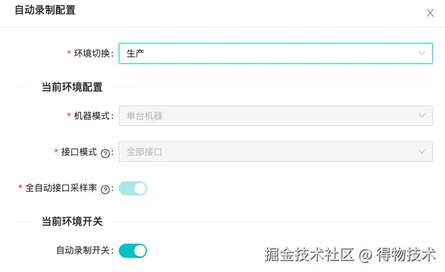Close the 自动录制配置 dialog

(430, 13)
